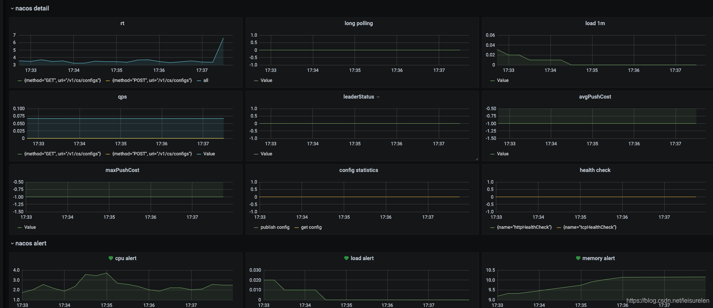Open the load 1m panel title
Screen dimensions: 713x308
click(x=595, y=23)
